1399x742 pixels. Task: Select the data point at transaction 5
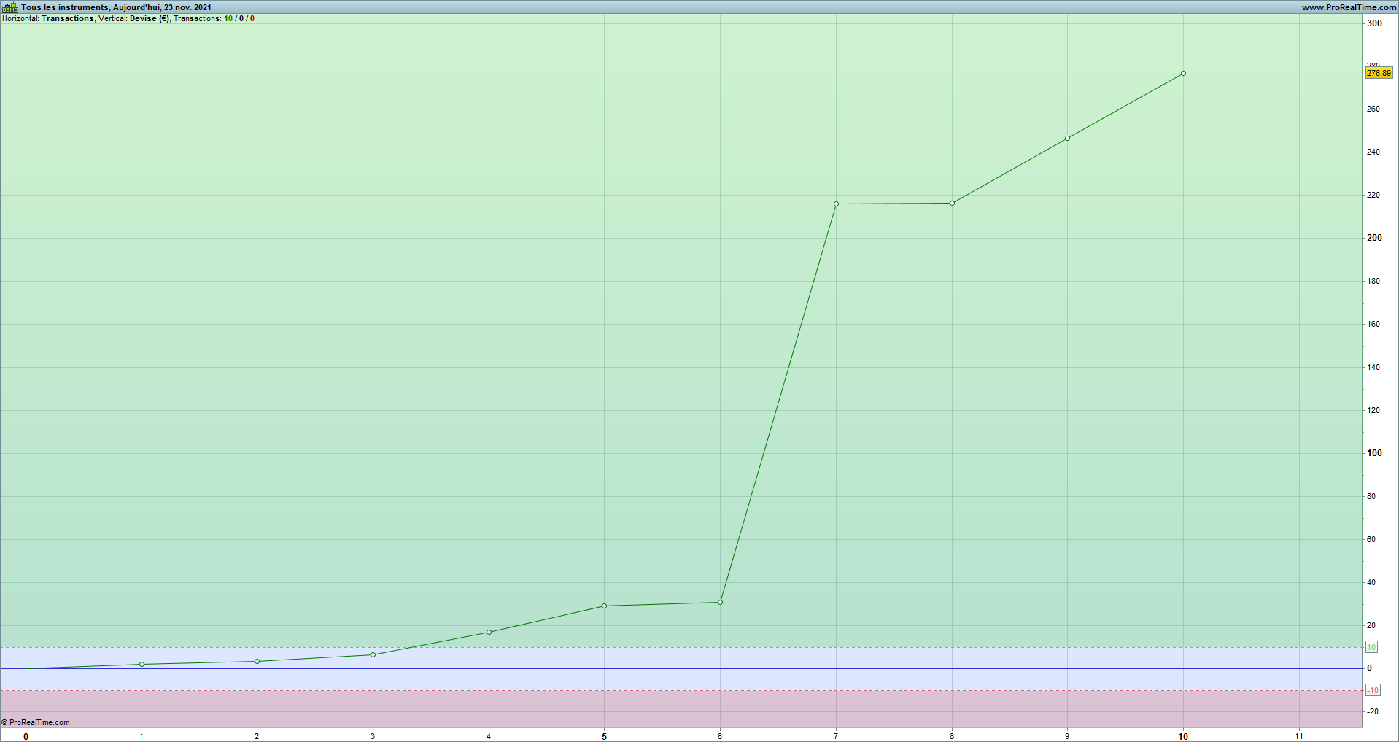(x=604, y=606)
